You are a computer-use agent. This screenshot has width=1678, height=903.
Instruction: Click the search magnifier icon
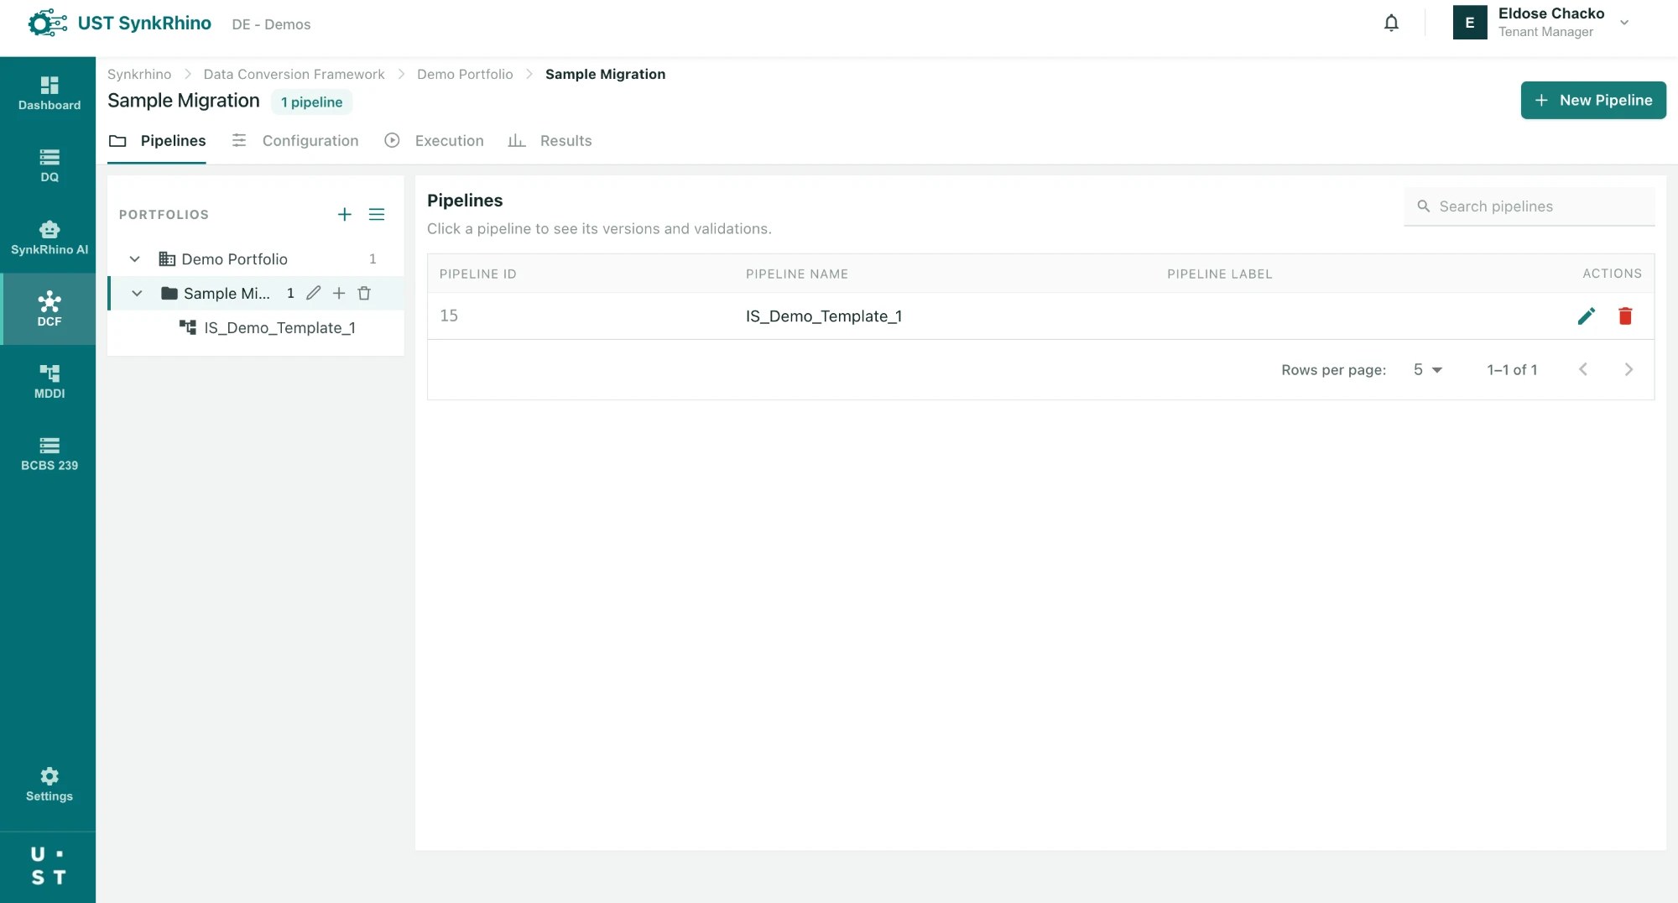click(1423, 206)
